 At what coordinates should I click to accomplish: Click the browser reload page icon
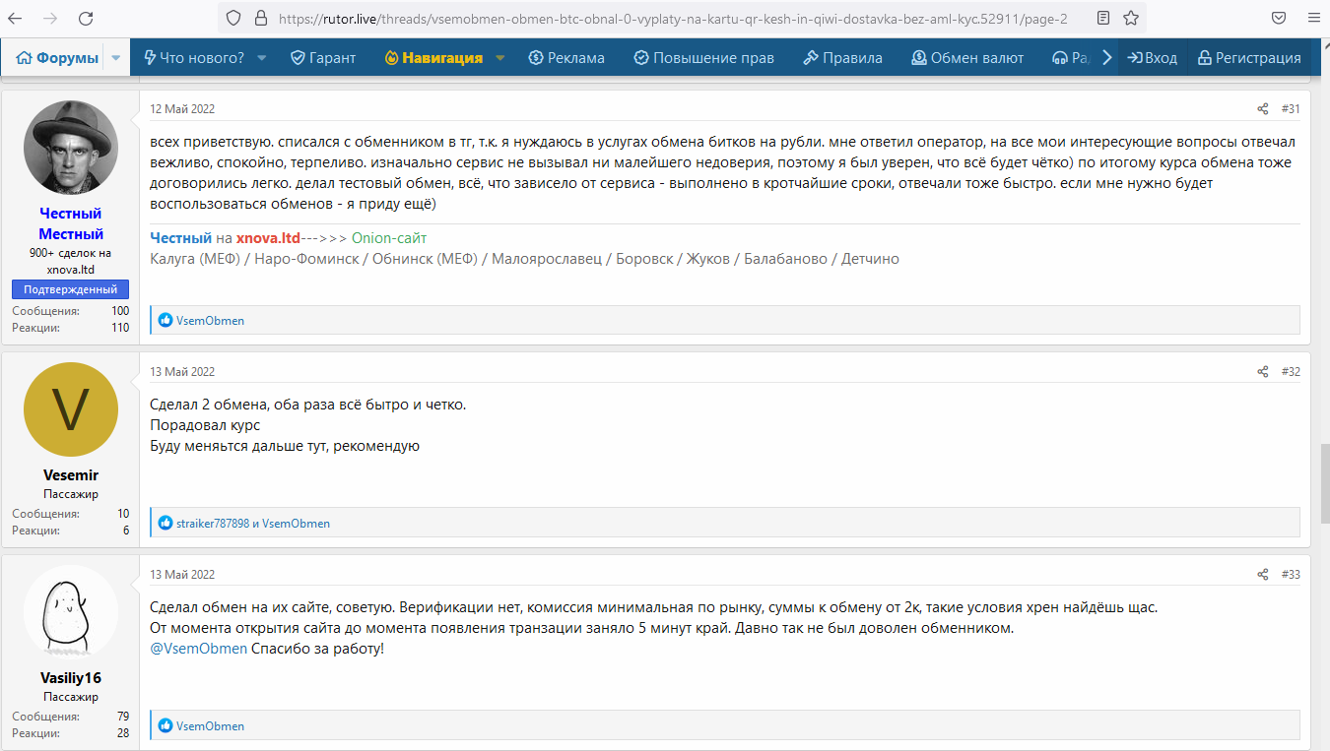coord(86,18)
